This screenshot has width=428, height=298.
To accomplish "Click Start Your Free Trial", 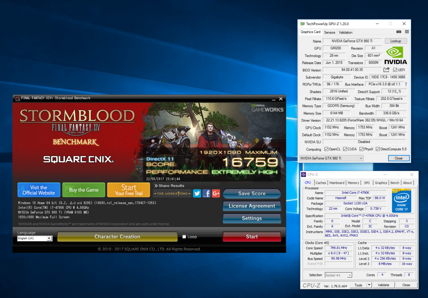I will [129, 190].
